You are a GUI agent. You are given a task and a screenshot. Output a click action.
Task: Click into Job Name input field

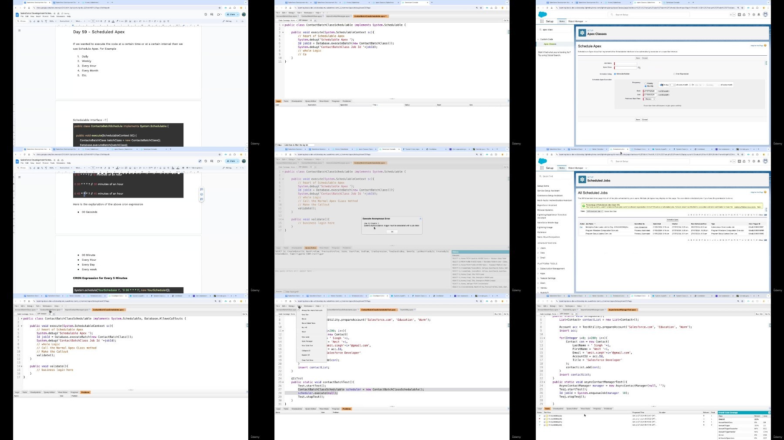click(625, 64)
